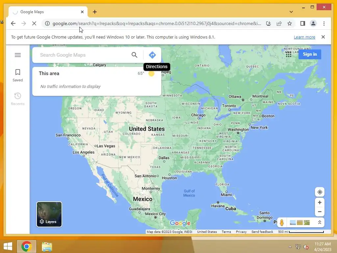
Task: Open the Google Maps hamburger menu
Action: point(18,55)
